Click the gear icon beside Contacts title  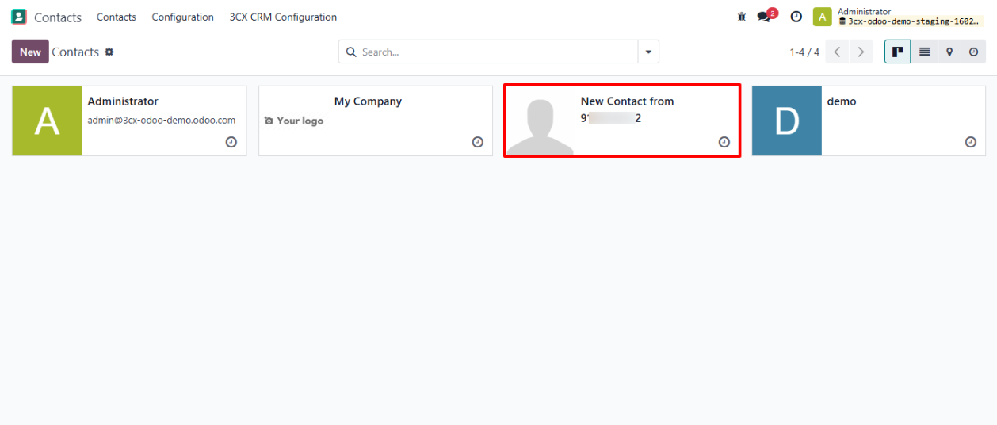(x=109, y=52)
